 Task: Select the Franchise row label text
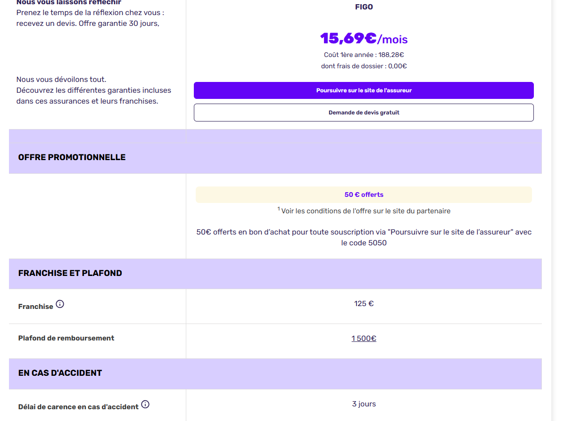coord(35,307)
